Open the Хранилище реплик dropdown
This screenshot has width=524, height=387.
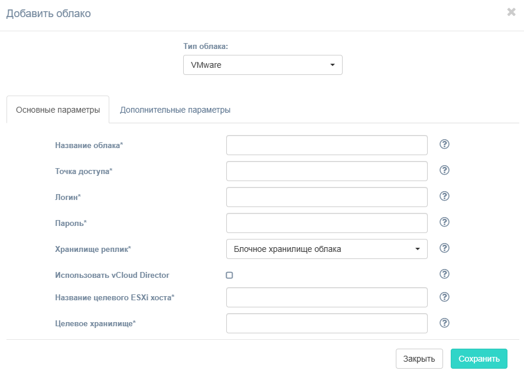point(327,249)
